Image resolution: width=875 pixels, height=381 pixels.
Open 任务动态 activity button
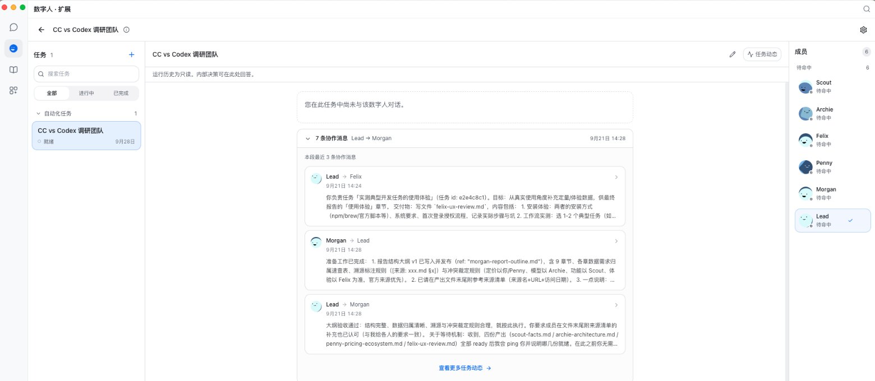click(x=762, y=54)
